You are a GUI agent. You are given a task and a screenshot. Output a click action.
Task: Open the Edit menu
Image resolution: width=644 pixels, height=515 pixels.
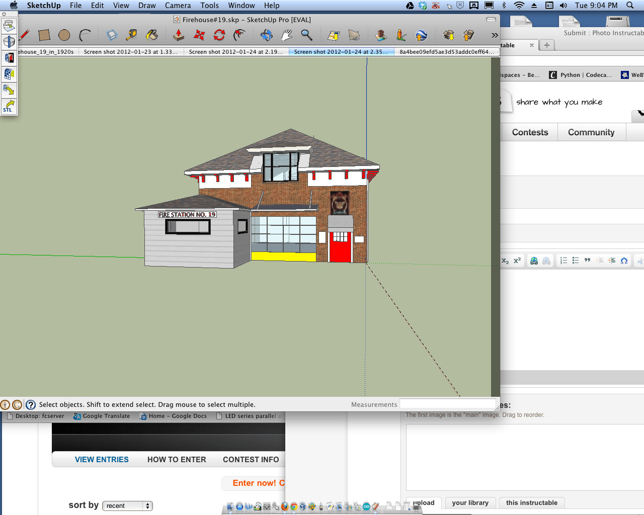pyautogui.click(x=97, y=6)
